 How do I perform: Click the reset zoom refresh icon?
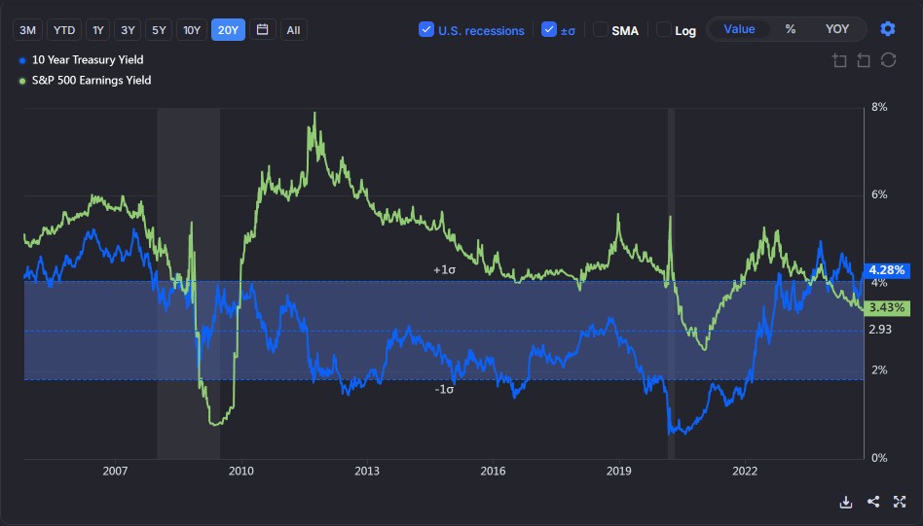point(888,61)
